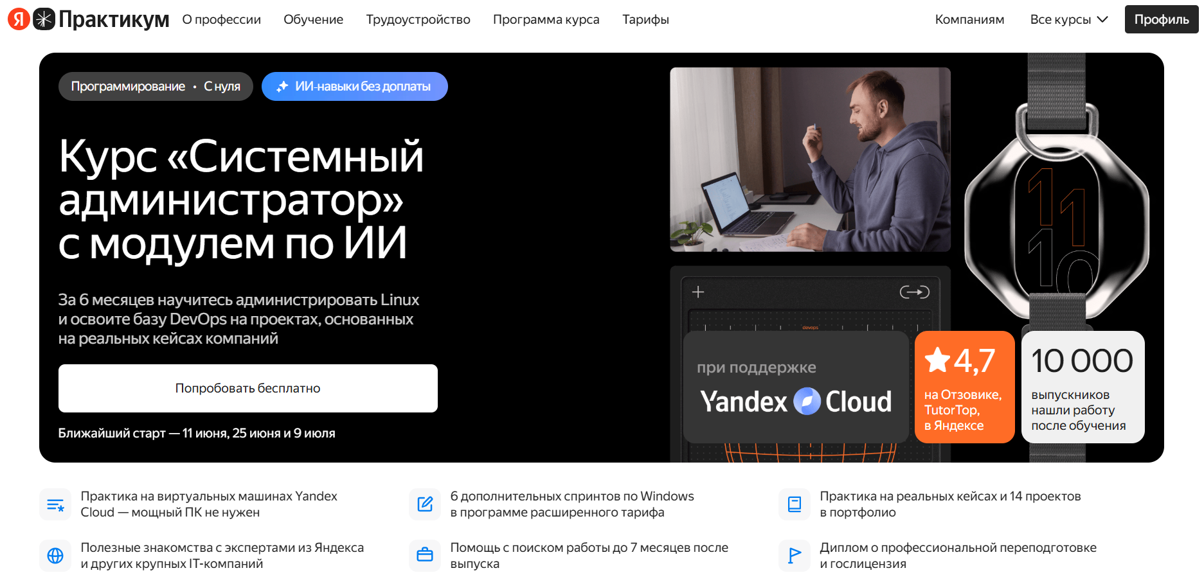Click the plus icon on the devops panel
Image resolution: width=1204 pixels, height=584 pixels.
tap(698, 292)
